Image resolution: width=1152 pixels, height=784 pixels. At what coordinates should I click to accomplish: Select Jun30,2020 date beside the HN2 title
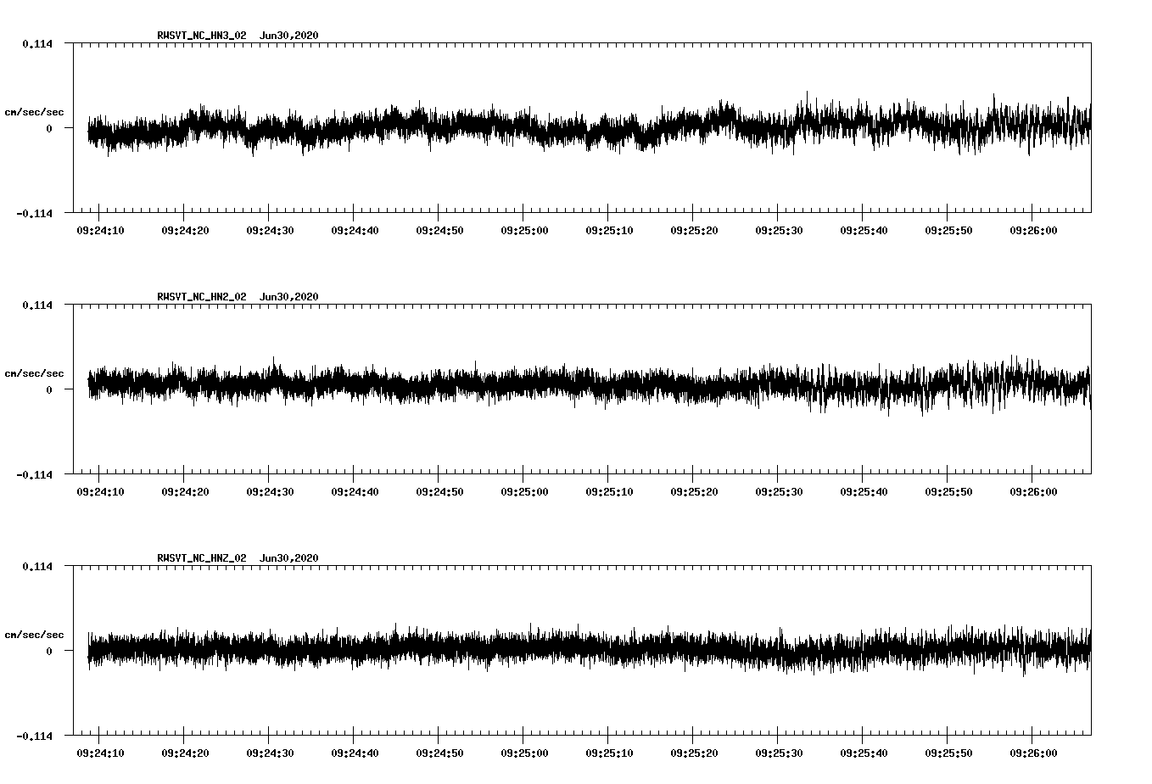(x=289, y=297)
